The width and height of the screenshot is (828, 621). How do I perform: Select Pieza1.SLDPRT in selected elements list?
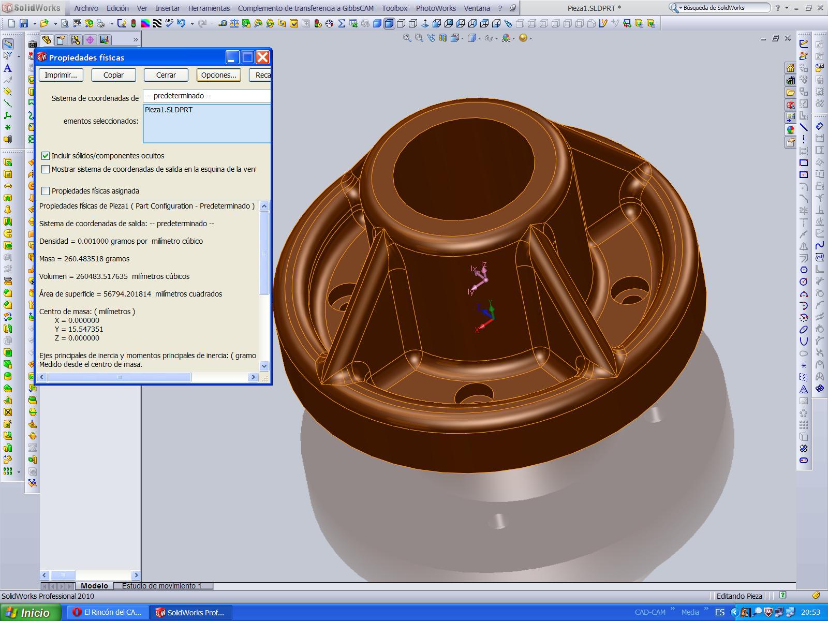(169, 110)
